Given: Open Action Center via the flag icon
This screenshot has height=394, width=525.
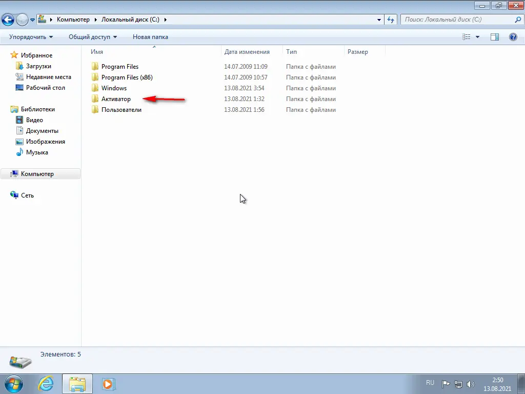Looking at the screenshot, I should point(446,383).
